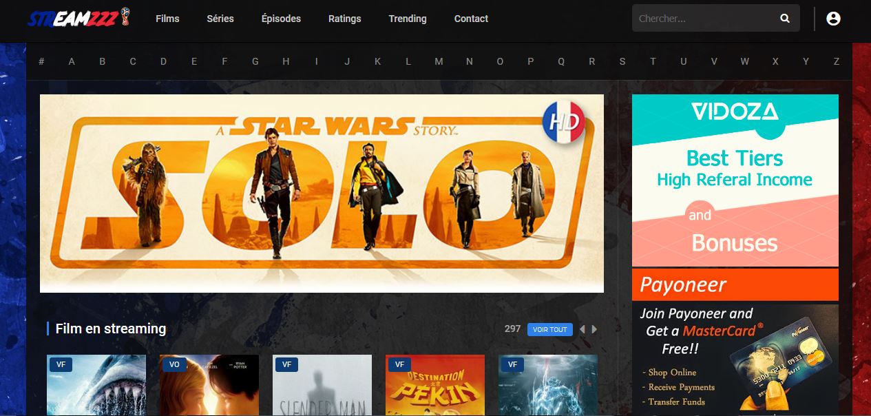Open the Contact page
This screenshot has height=416, width=871.
click(471, 19)
